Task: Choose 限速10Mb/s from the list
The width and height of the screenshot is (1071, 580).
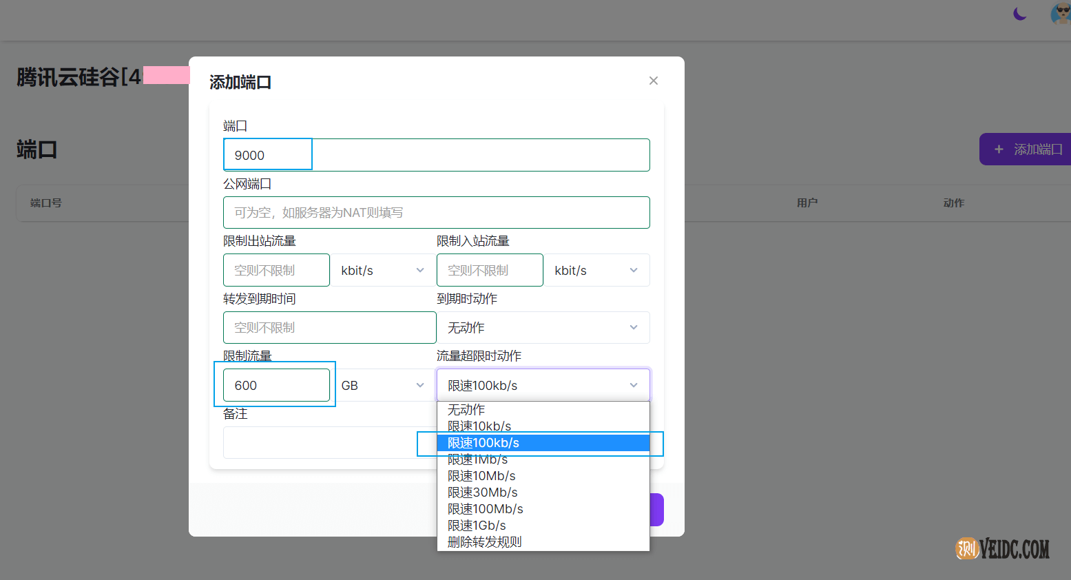Action: [x=481, y=476]
